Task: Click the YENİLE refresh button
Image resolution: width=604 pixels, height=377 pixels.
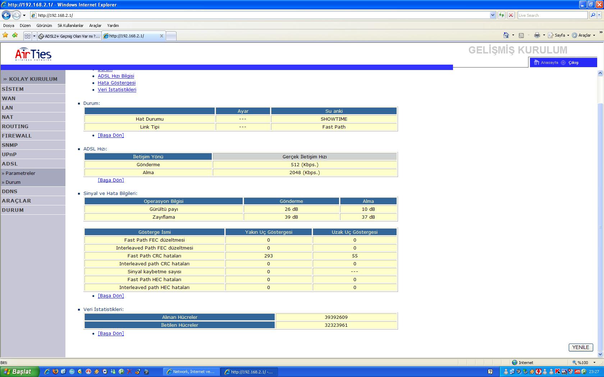Action: click(x=581, y=347)
